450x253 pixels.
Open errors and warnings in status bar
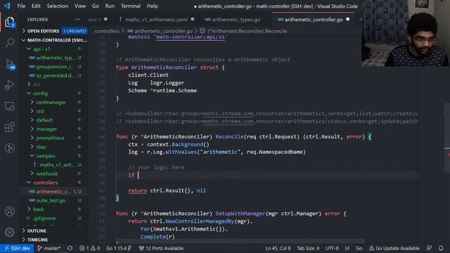89,248
